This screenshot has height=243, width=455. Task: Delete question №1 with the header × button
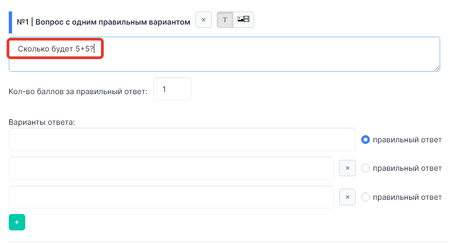(x=204, y=20)
